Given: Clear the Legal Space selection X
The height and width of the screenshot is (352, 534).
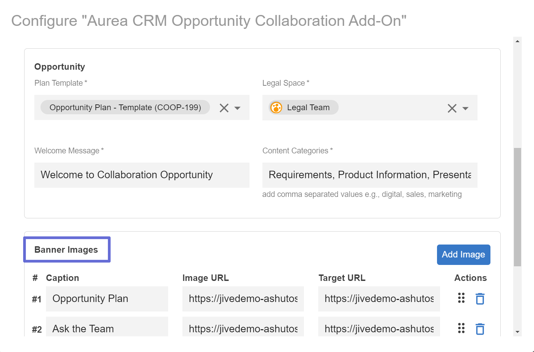Looking at the screenshot, I should click(x=452, y=108).
